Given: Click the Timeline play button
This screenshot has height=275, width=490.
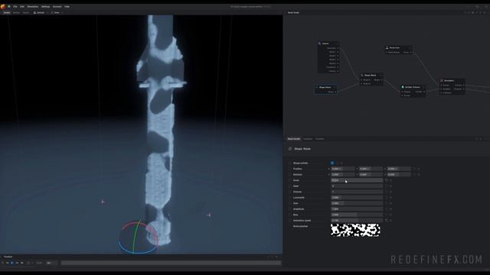Looking at the screenshot, I should 12,263.
